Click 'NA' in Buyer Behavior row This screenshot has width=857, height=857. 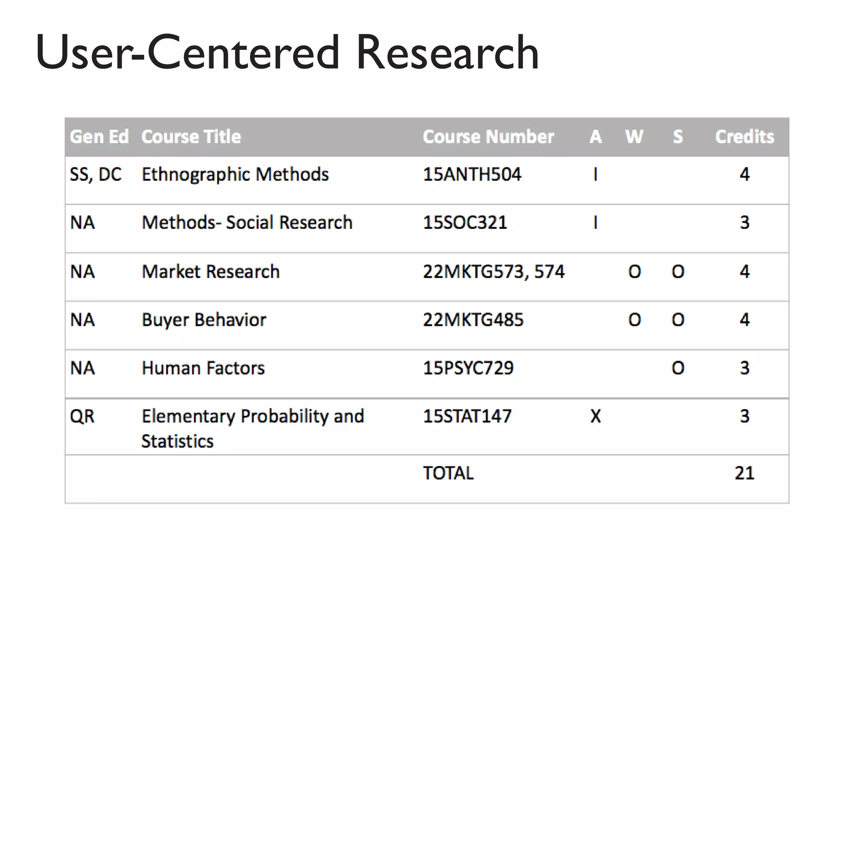point(82,320)
